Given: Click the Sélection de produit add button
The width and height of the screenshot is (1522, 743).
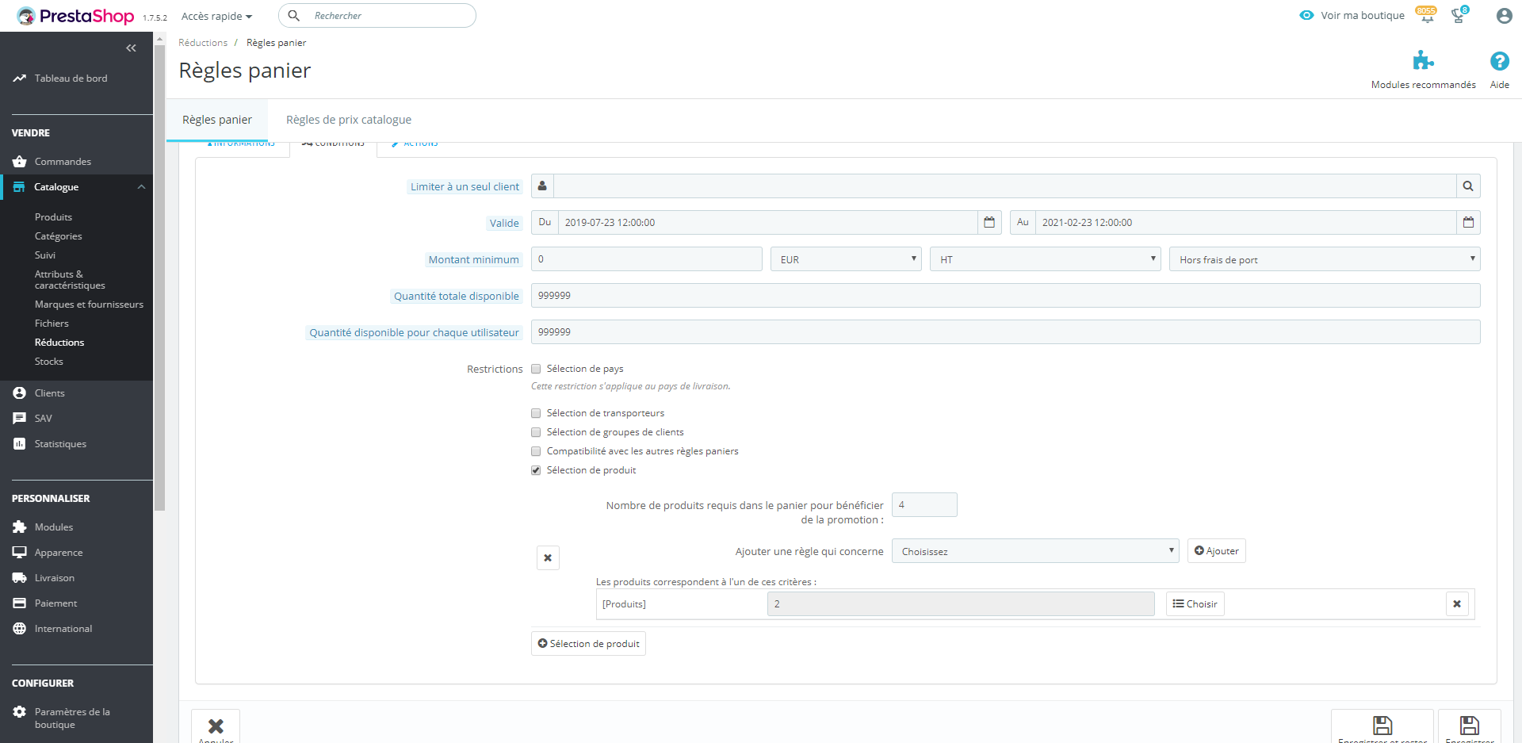Looking at the screenshot, I should (588, 644).
